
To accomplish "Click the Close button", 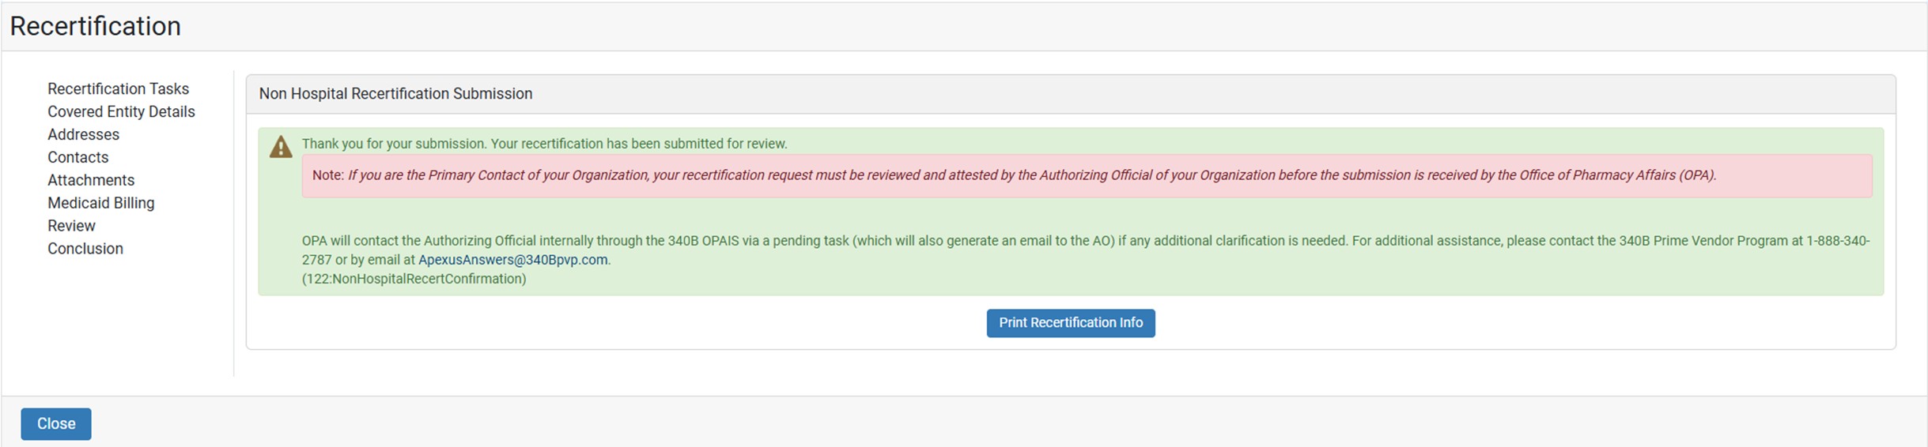I will (56, 424).
